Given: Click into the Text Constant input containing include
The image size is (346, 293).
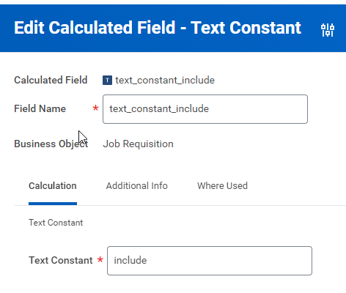Looking at the screenshot, I should 210,261.
